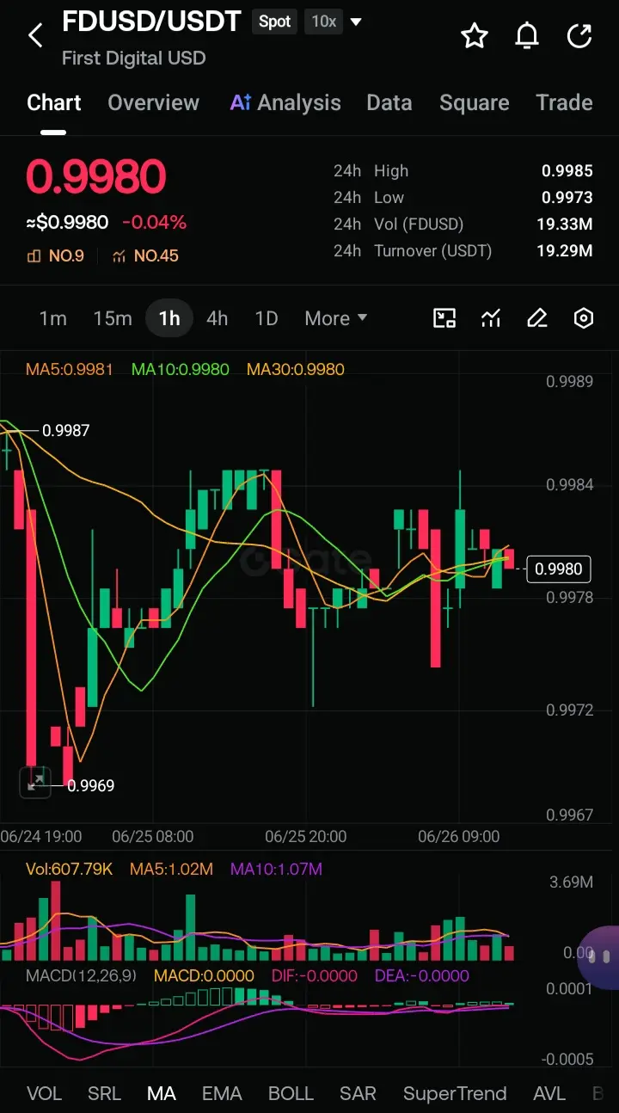Tap the MA5:0.9981 legend label

pyautogui.click(x=69, y=370)
